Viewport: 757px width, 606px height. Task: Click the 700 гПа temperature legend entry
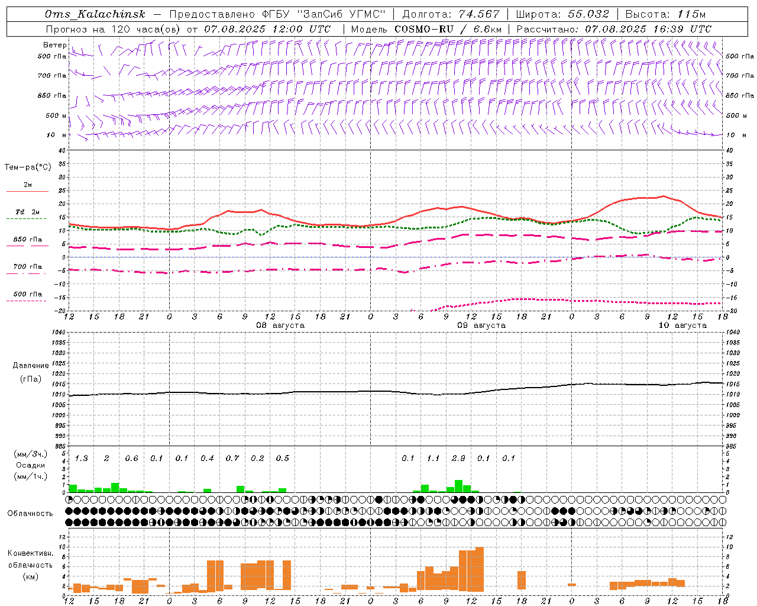(27, 267)
